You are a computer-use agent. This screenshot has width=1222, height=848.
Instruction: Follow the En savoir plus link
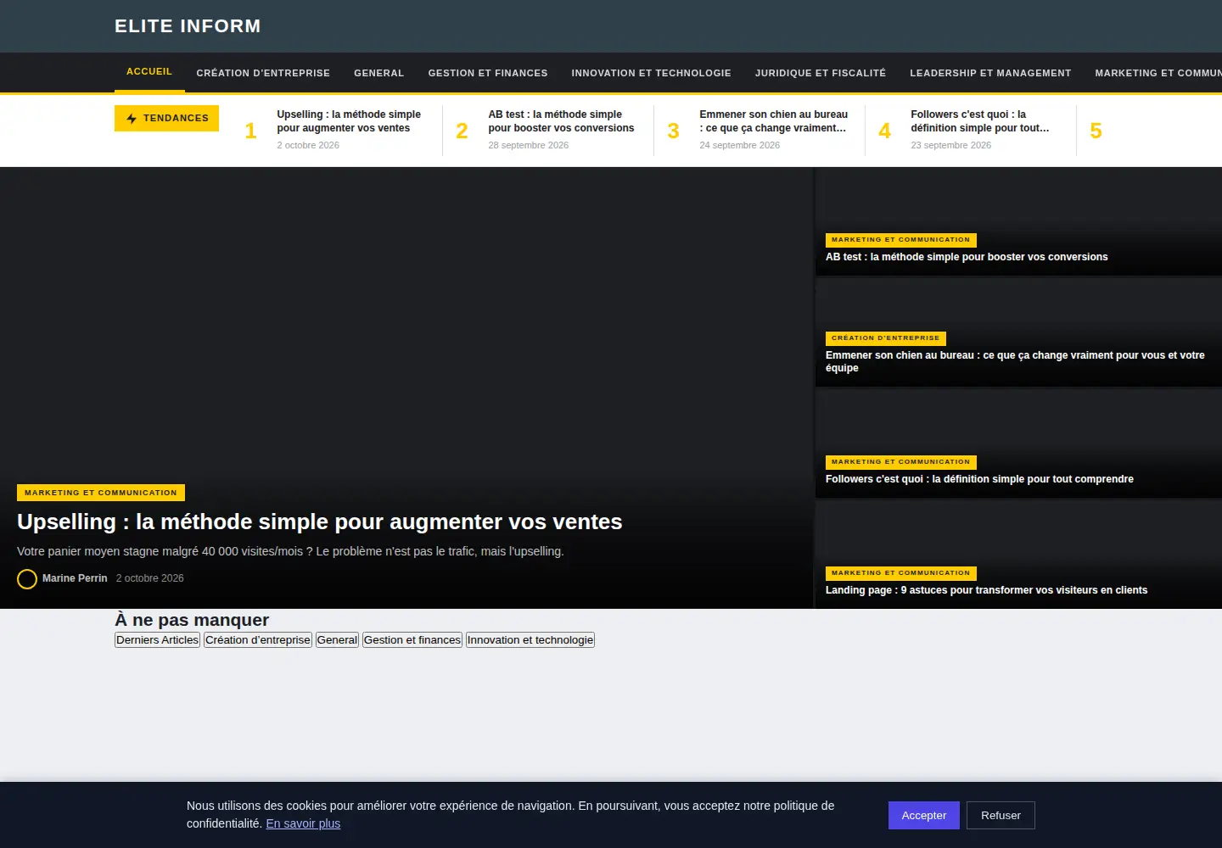[303, 823]
